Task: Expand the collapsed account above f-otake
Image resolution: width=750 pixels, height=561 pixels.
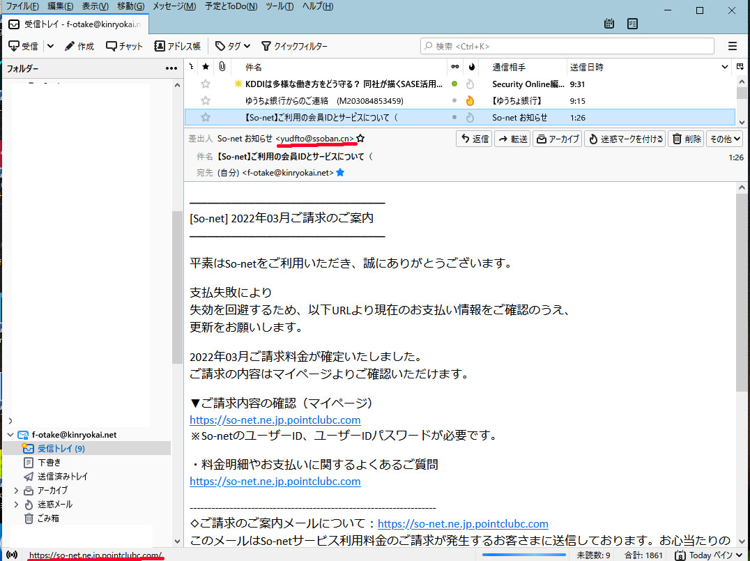Action: click(10, 421)
